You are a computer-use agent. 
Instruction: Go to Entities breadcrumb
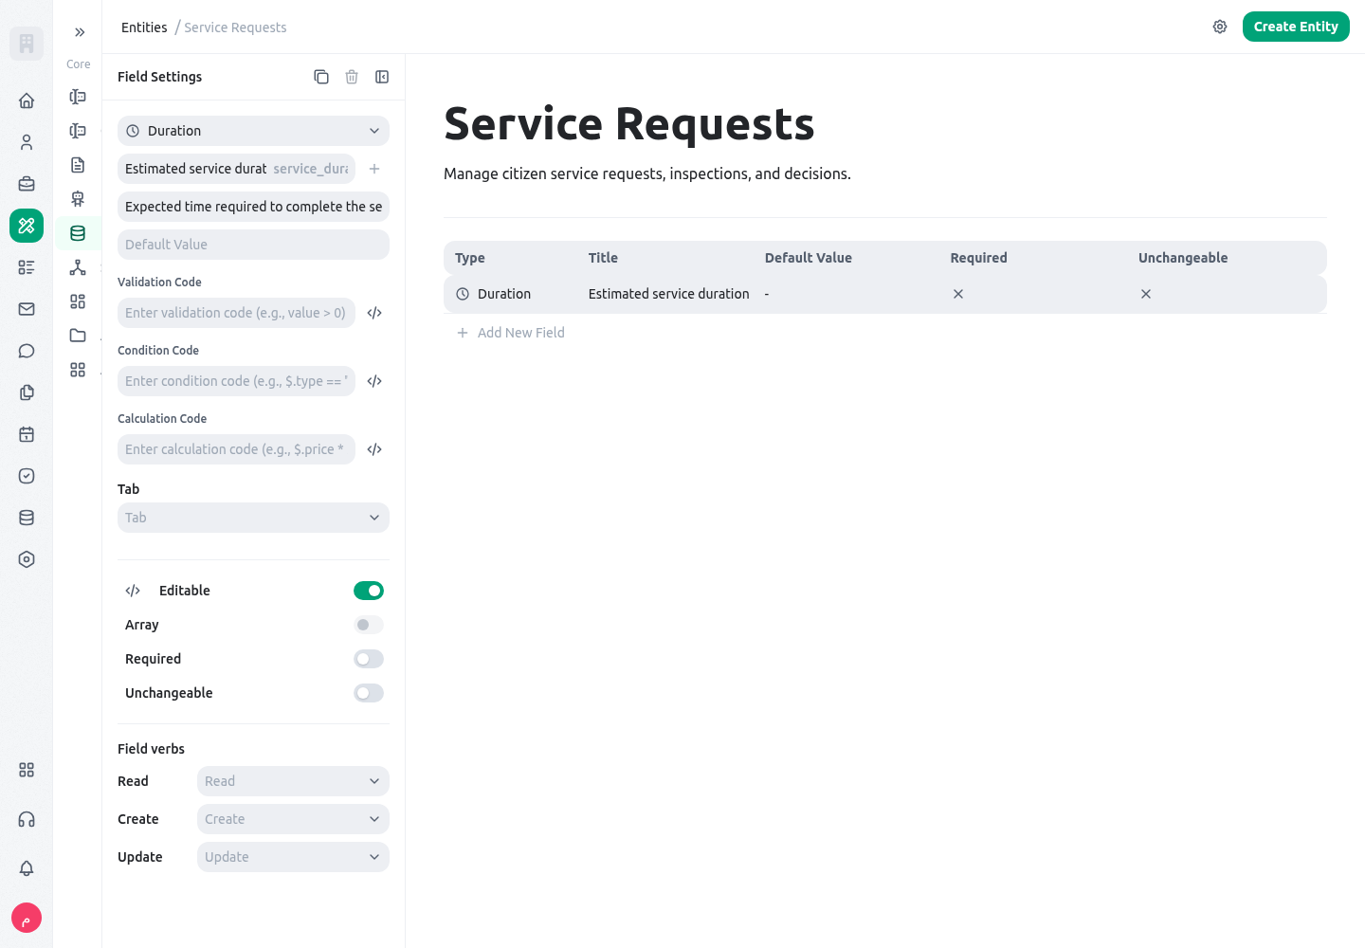[x=144, y=27]
